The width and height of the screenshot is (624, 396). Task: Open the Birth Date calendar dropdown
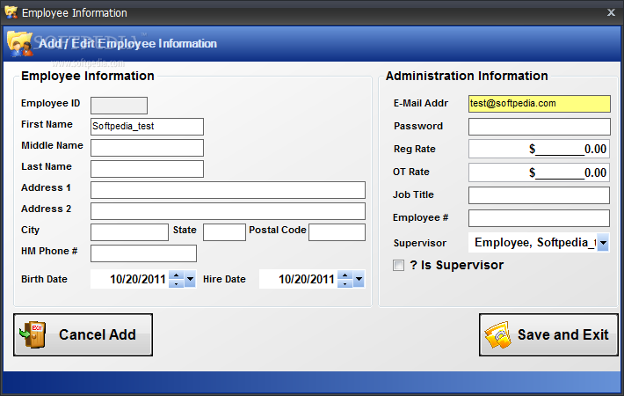[190, 280]
